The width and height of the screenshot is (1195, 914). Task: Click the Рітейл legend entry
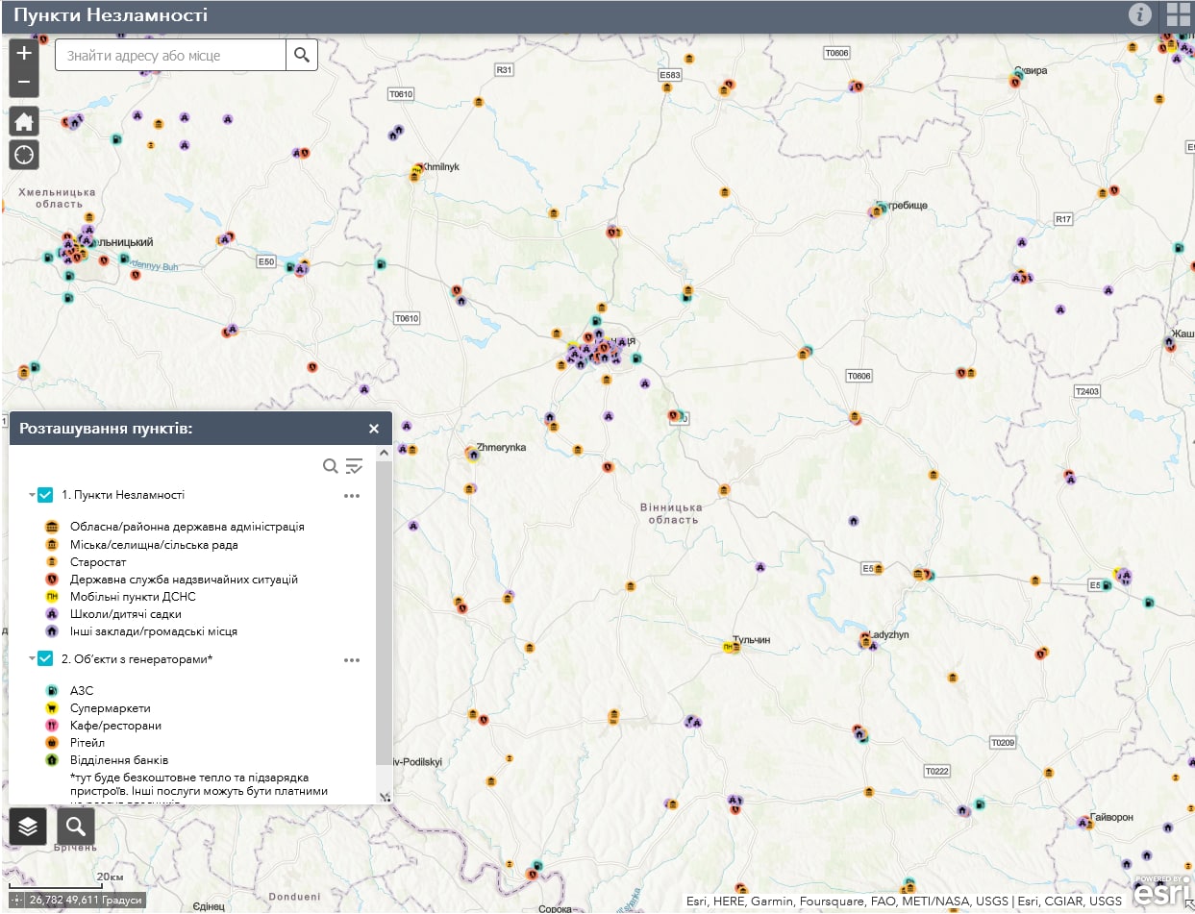87,743
